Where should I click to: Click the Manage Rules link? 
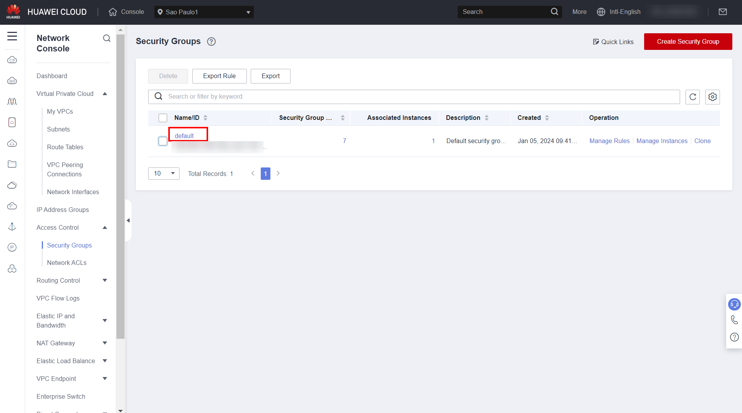click(x=609, y=141)
